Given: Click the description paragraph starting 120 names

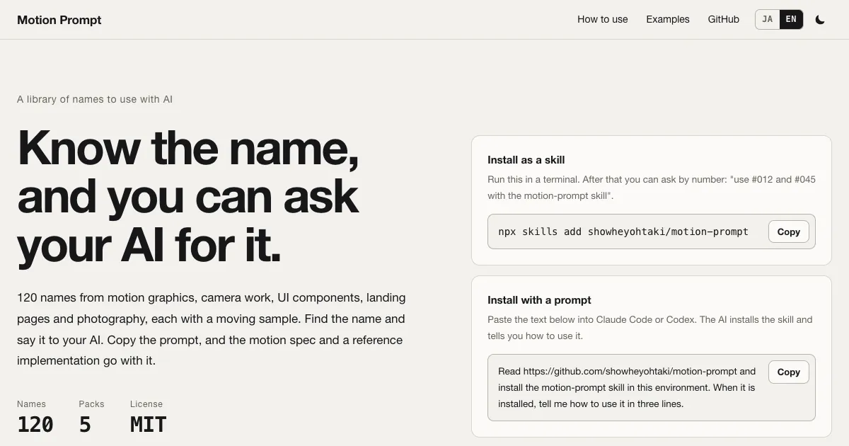Looking at the screenshot, I should point(212,329).
